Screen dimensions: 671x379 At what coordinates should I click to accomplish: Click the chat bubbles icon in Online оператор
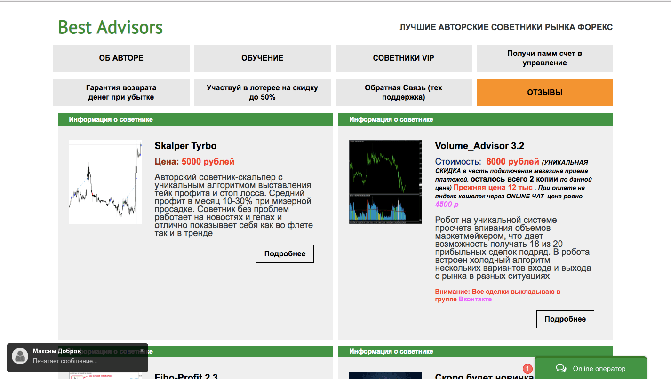click(x=560, y=368)
